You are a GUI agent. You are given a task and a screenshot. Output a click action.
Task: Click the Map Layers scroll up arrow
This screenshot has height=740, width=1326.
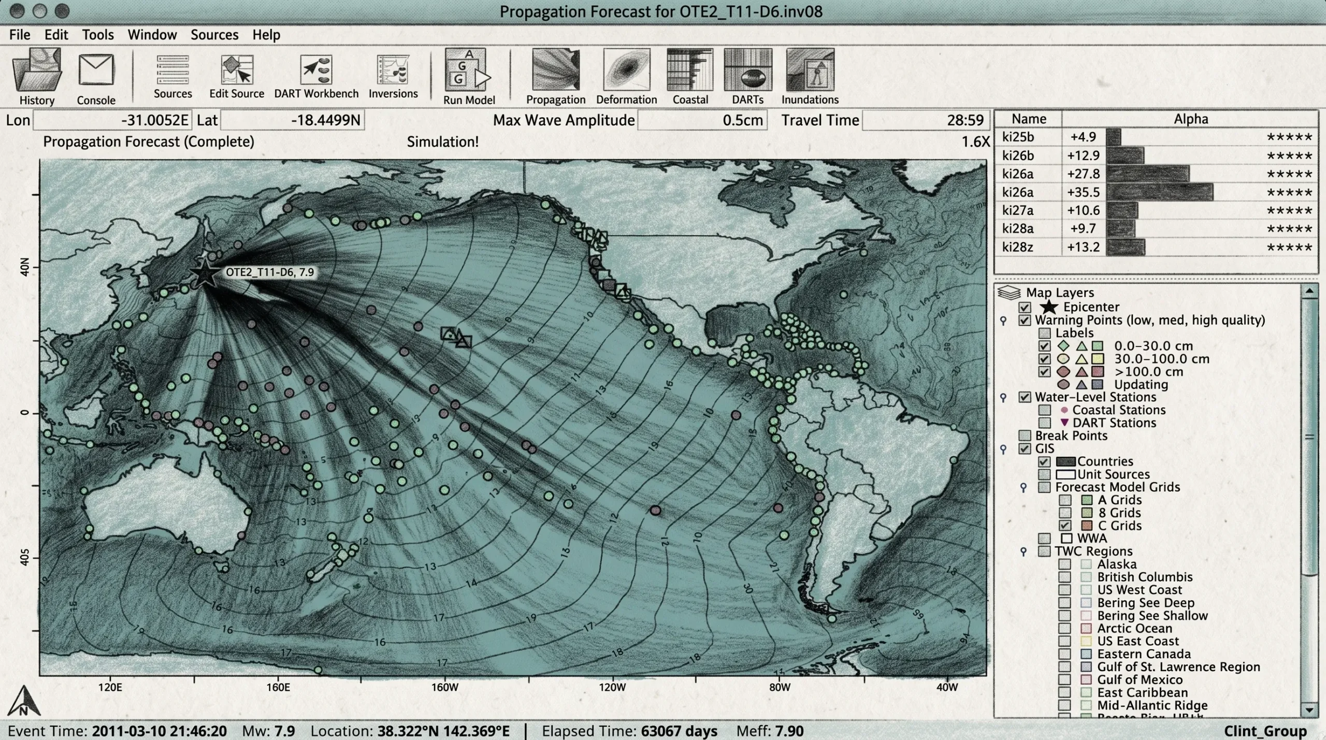pyautogui.click(x=1309, y=291)
